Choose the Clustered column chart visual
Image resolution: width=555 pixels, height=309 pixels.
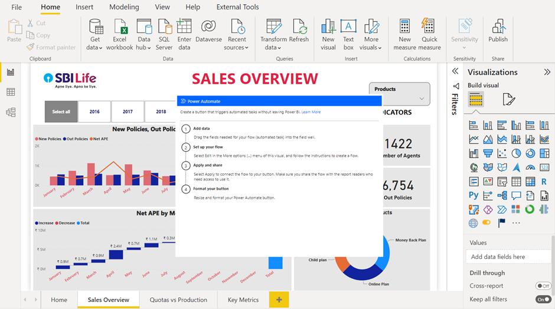click(x=516, y=125)
